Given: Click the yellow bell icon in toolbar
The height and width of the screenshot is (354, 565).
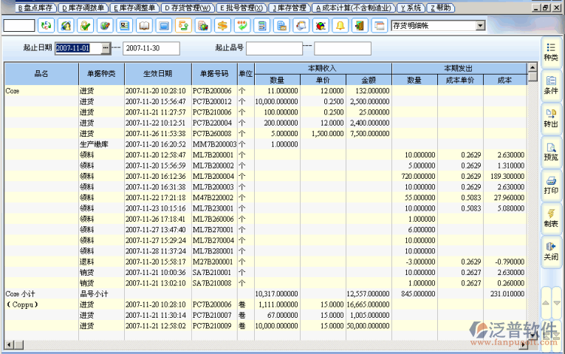Looking at the screenshot, I should (x=340, y=26).
